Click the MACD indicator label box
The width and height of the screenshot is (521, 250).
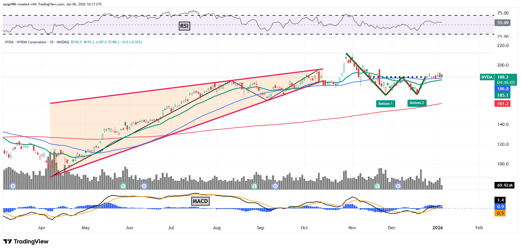coord(200,201)
